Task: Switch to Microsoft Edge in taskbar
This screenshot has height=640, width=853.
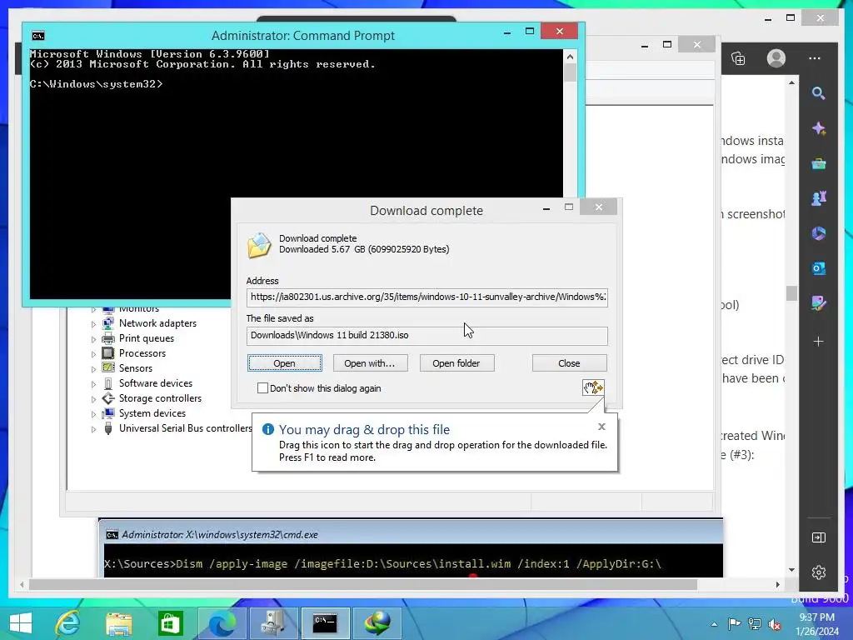Action: pyautogui.click(x=222, y=623)
